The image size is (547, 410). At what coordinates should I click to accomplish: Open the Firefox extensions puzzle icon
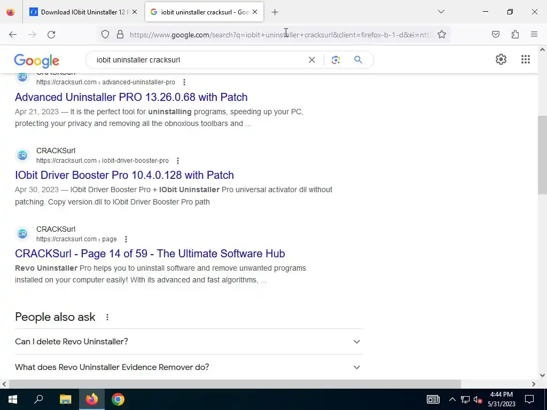(x=515, y=35)
